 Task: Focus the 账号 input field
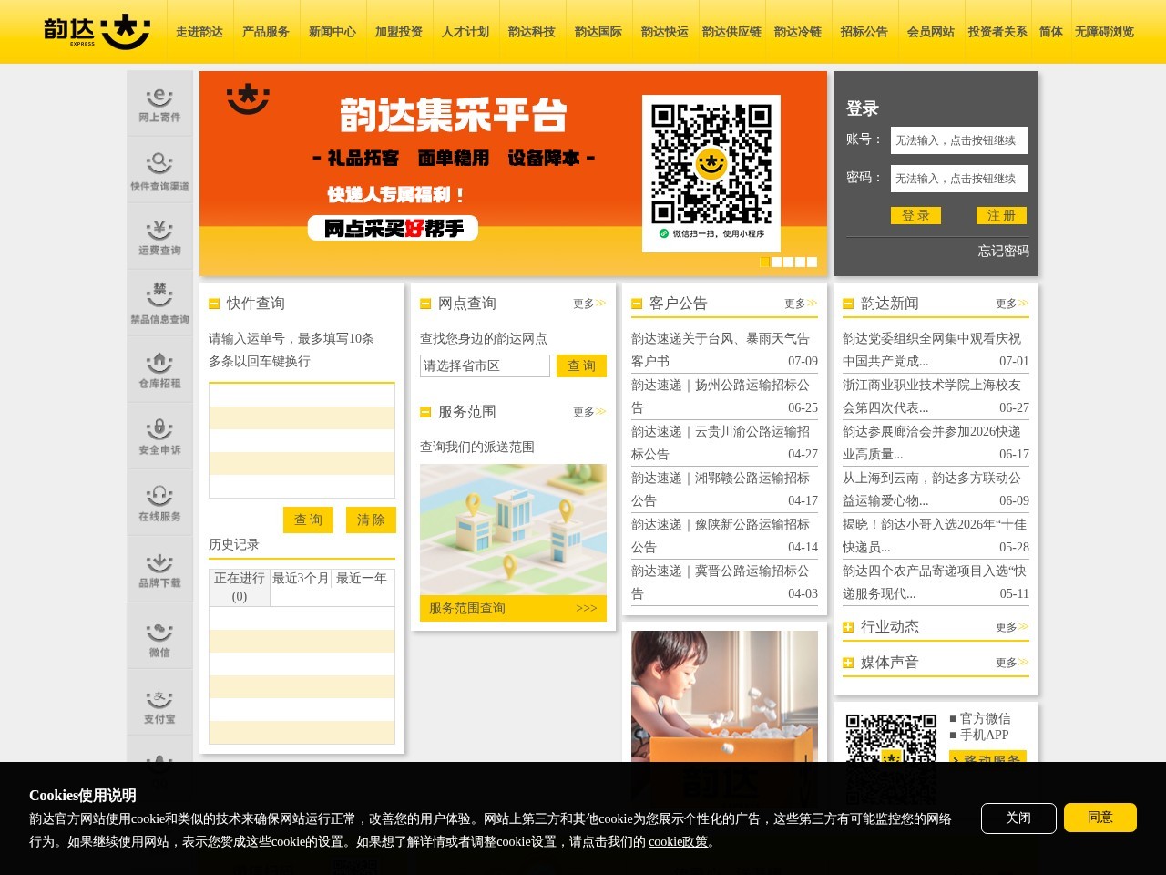tap(959, 140)
